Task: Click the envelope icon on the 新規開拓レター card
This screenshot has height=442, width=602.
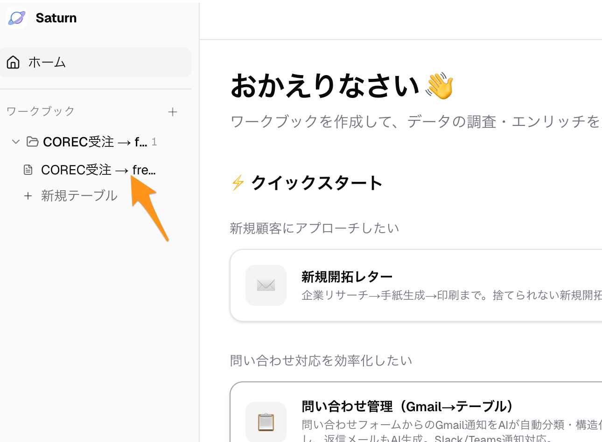Action: coord(266,285)
